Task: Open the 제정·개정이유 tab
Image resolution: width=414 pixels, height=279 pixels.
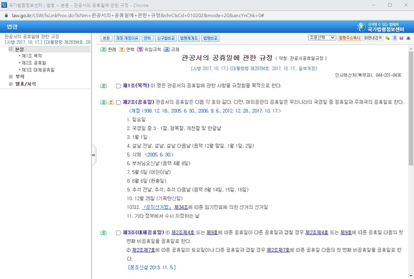Action: pyautogui.click(x=127, y=38)
